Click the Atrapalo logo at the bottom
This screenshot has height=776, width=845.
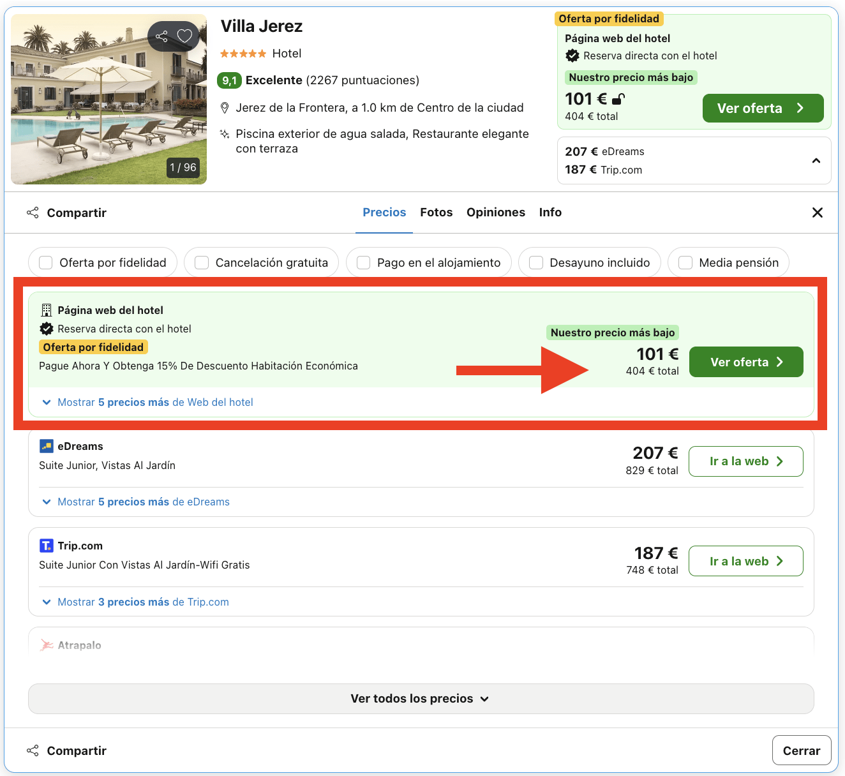(x=47, y=645)
